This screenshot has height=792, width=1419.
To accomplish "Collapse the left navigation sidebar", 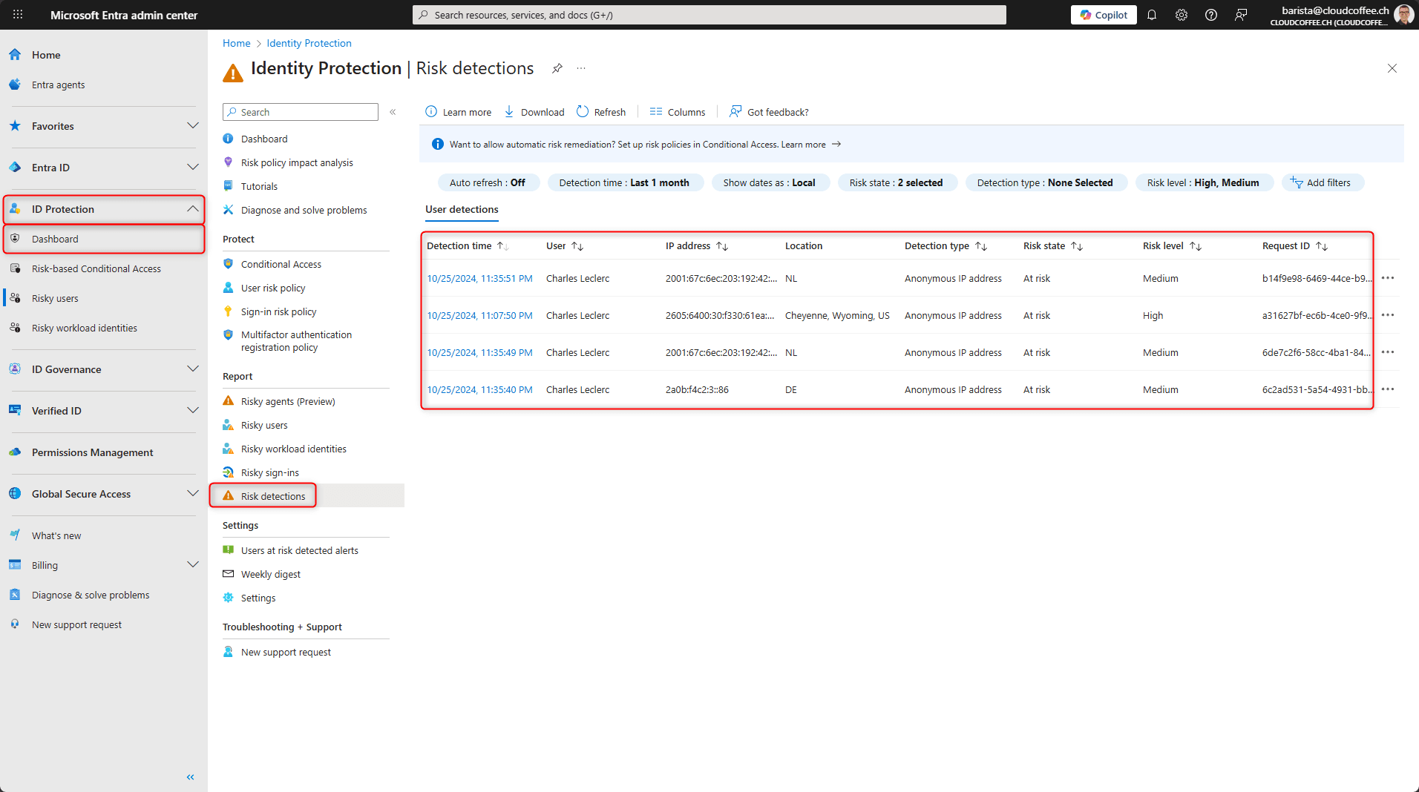I will [x=190, y=776].
